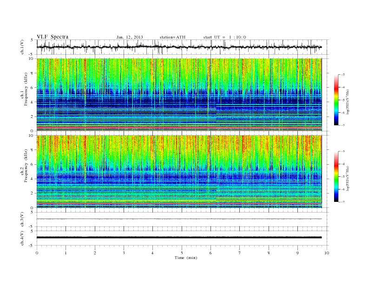Click the date 'Jan. 12, 2013'

tap(130, 37)
